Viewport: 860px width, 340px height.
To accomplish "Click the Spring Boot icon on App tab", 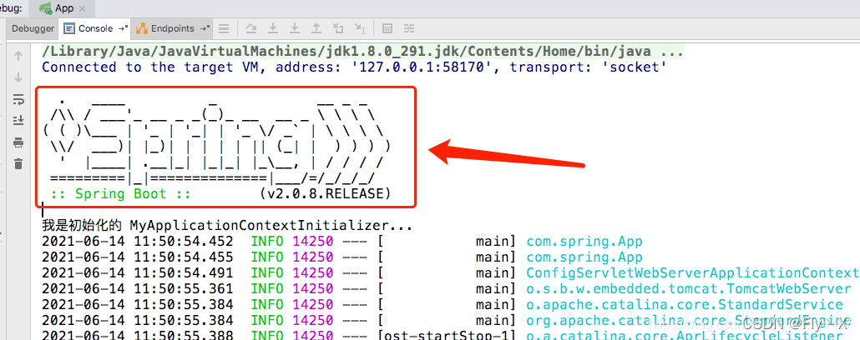I will click(x=46, y=8).
